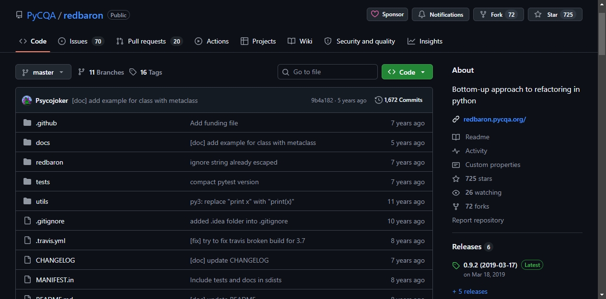Open commit hash 9b4a182
Screen dimensions: 606x299
click(x=322, y=100)
